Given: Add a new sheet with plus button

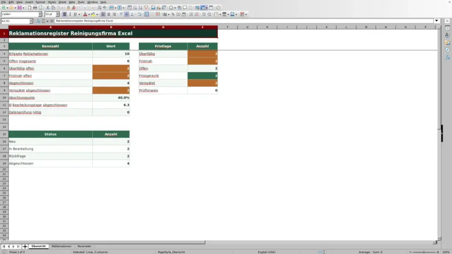Looking at the screenshot, I should pyautogui.click(x=25, y=246).
